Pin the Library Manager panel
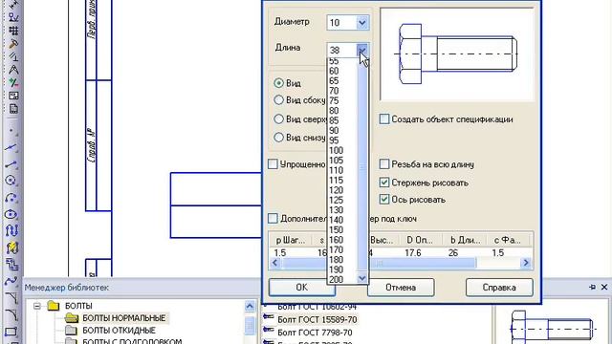This screenshot has width=612, height=344. [x=592, y=287]
